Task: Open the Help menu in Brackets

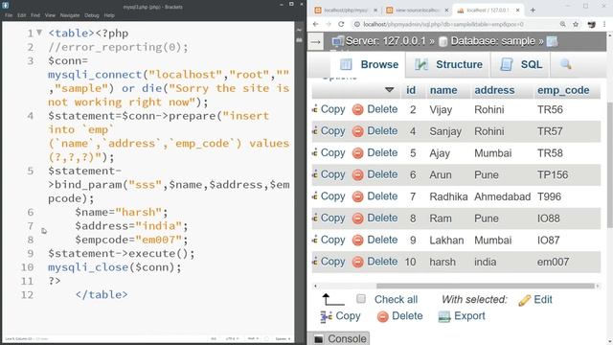Action: coord(109,15)
